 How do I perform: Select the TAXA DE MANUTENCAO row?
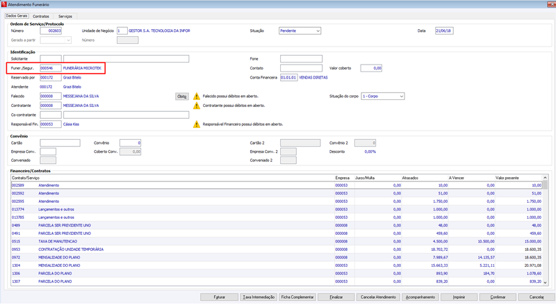click(x=277, y=241)
